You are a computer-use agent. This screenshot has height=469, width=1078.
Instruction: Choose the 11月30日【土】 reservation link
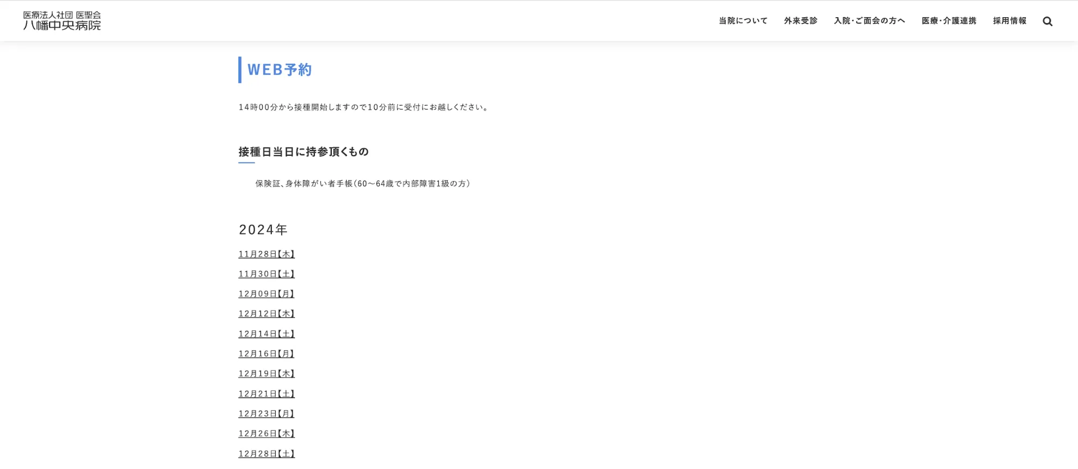point(266,274)
